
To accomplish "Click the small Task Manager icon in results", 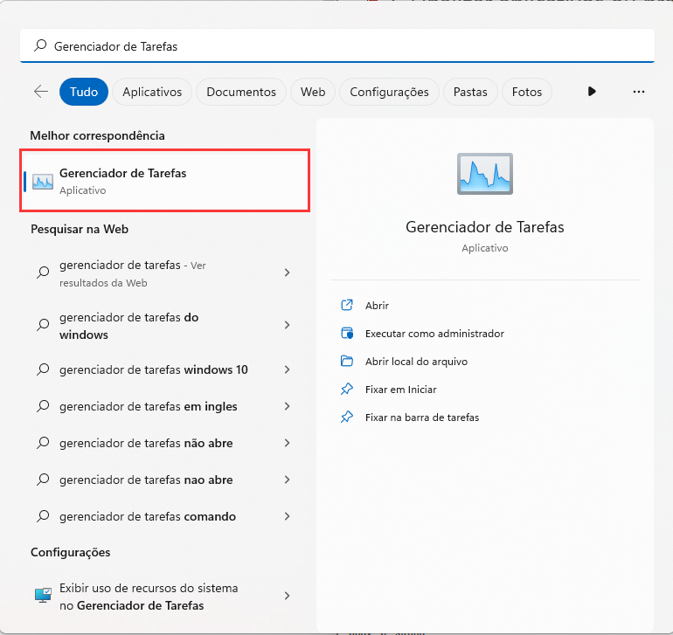I will (43, 182).
